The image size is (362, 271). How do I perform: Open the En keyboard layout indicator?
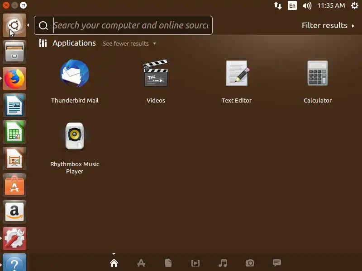(x=292, y=5)
